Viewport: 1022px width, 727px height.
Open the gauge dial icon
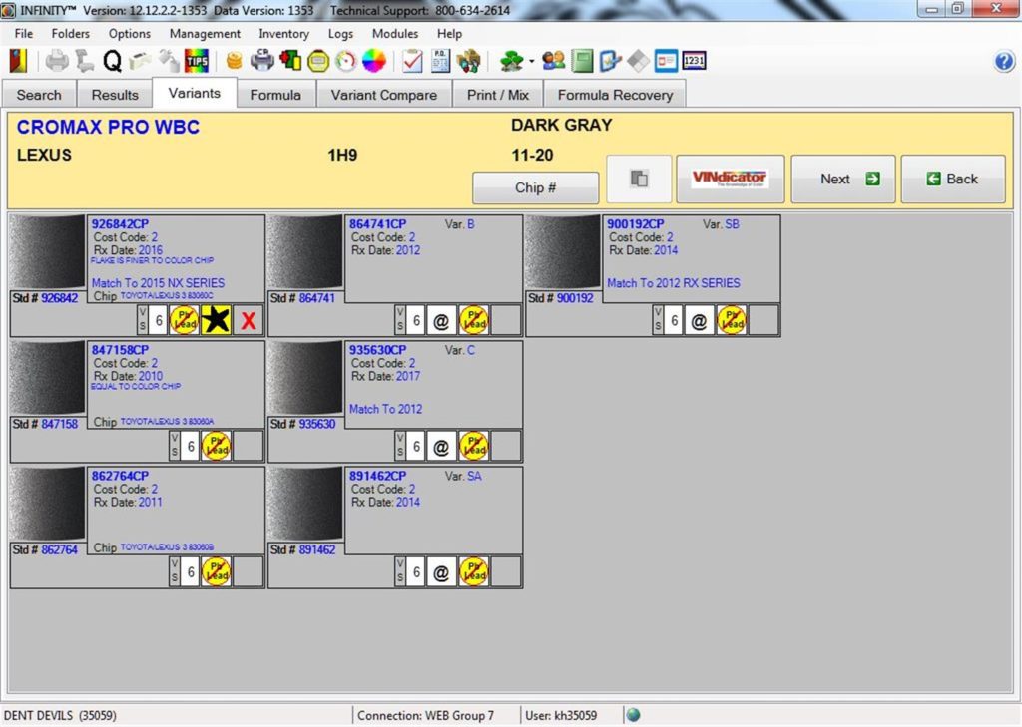pos(346,61)
